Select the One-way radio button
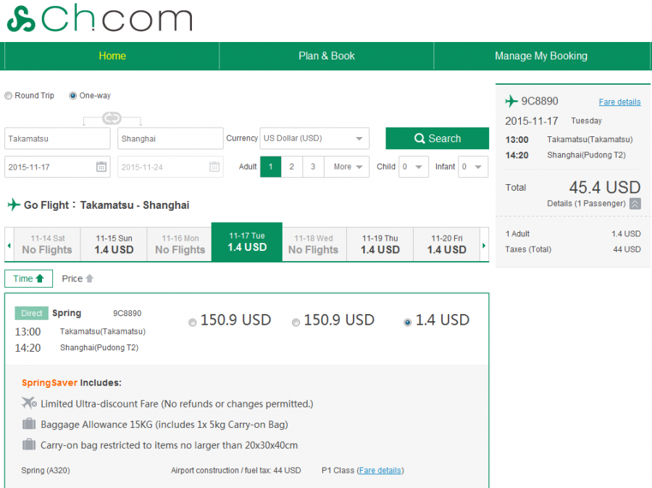This screenshot has width=652, height=488. pyautogui.click(x=72, y=96)
